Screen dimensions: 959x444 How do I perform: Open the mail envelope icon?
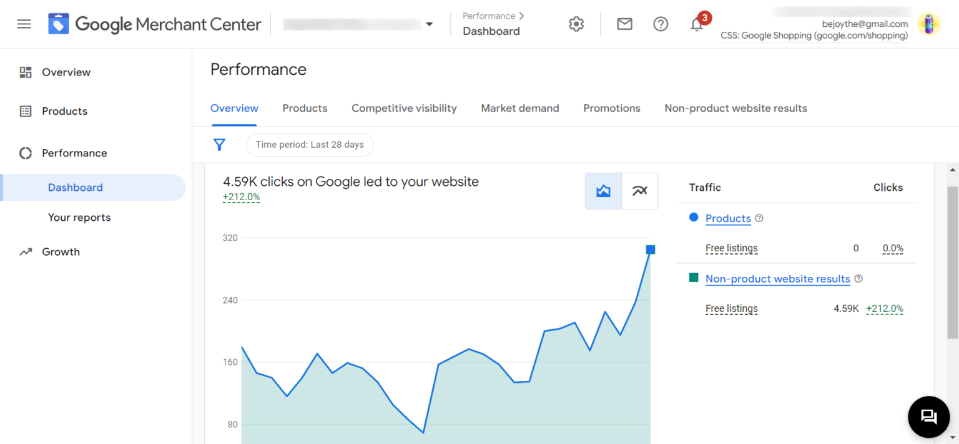tap(624, 24)
